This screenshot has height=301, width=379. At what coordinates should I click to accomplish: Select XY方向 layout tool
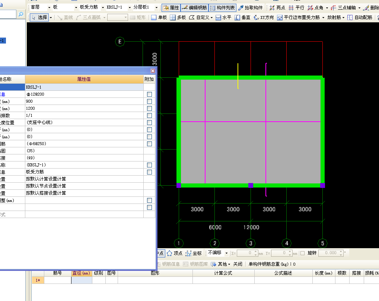264,17
